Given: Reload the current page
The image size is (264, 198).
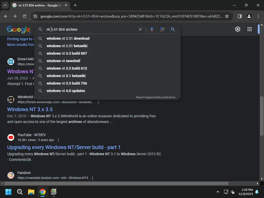Looking at the screenshot, I should (24, 16).
